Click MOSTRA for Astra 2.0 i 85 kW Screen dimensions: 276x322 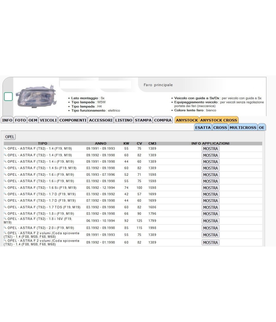click(x=210, y=228)
